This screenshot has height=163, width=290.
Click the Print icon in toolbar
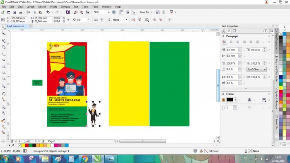point(21,12)
